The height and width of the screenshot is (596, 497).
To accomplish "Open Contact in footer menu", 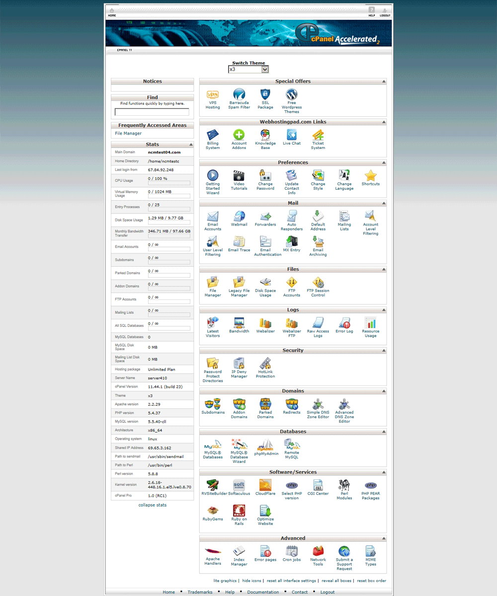I will click(x=300, y=592).
